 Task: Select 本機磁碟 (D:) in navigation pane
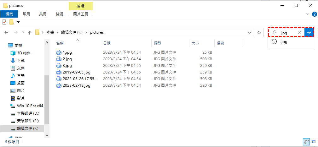point(28,113)
